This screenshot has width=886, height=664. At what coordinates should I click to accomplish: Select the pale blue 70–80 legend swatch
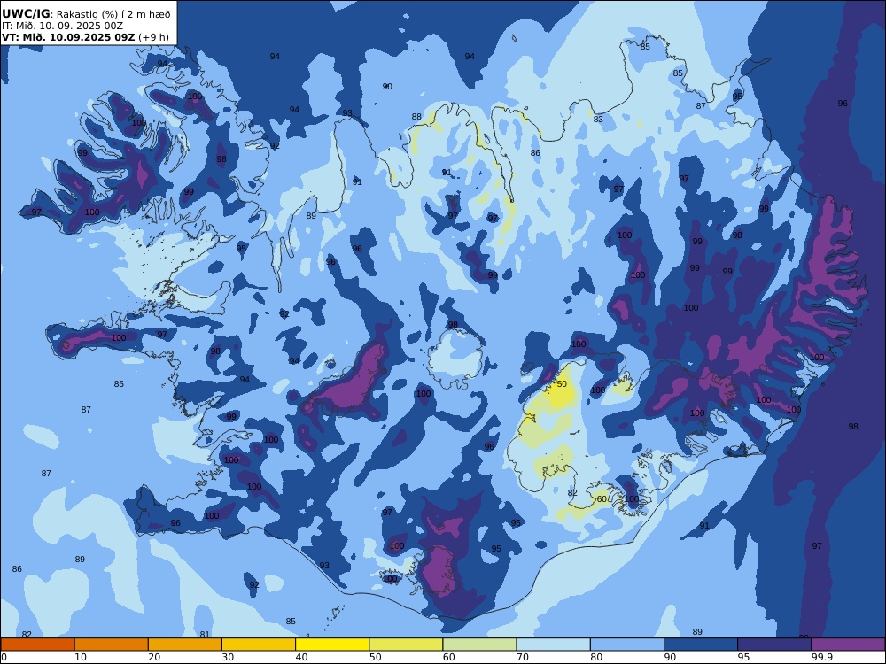point(553,645)
